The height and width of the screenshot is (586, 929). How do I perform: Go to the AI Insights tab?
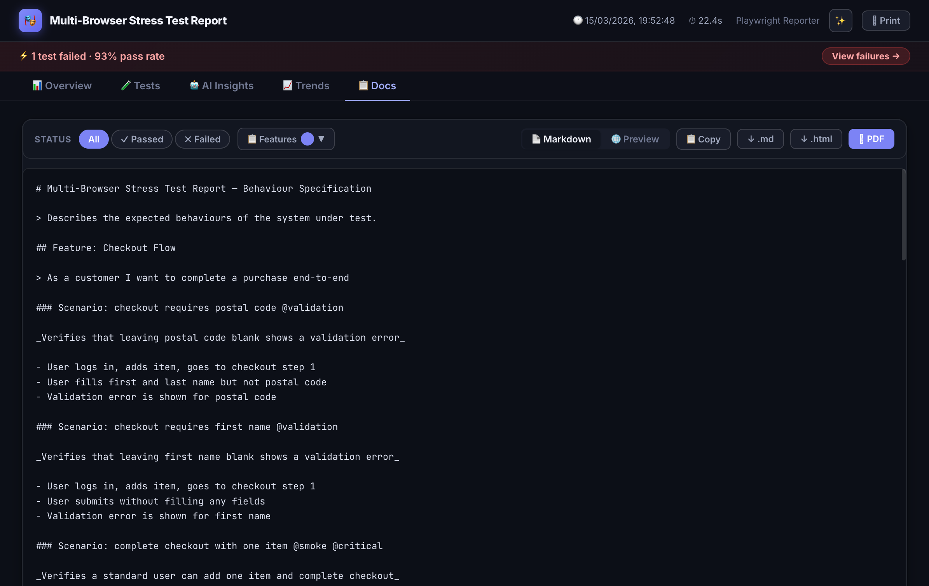click(x=222, y=86)
